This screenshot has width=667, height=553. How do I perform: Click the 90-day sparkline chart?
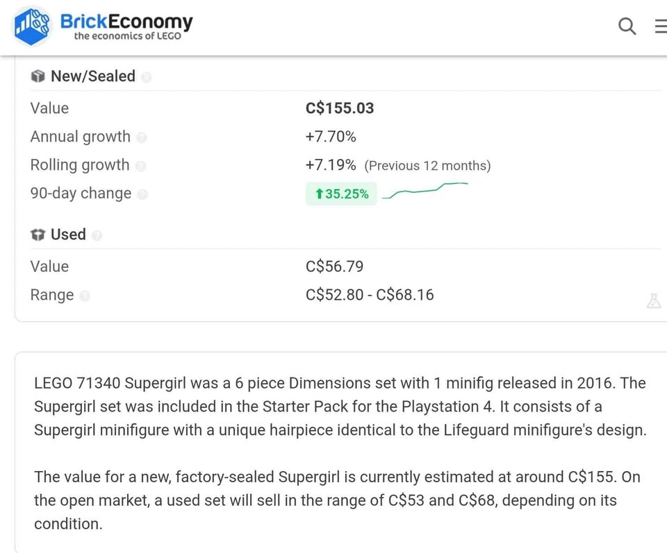pos(425,190)
